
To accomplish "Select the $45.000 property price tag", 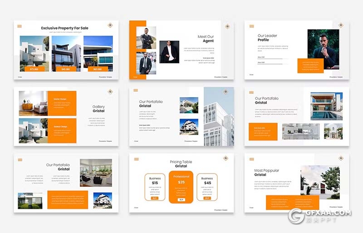I will point(66,69).
